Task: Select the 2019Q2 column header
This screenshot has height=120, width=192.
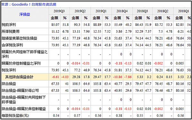Action: tap(80, 11)
